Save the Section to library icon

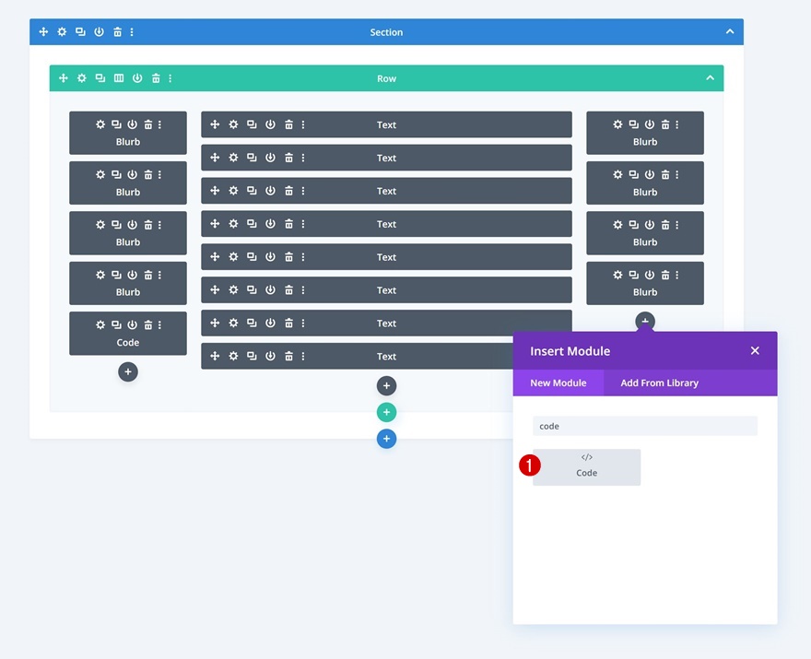(99, 32)
